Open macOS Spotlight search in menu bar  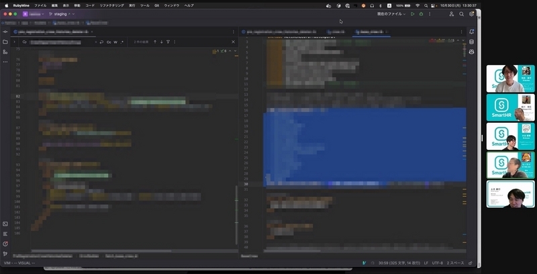[x=426, y=5]
